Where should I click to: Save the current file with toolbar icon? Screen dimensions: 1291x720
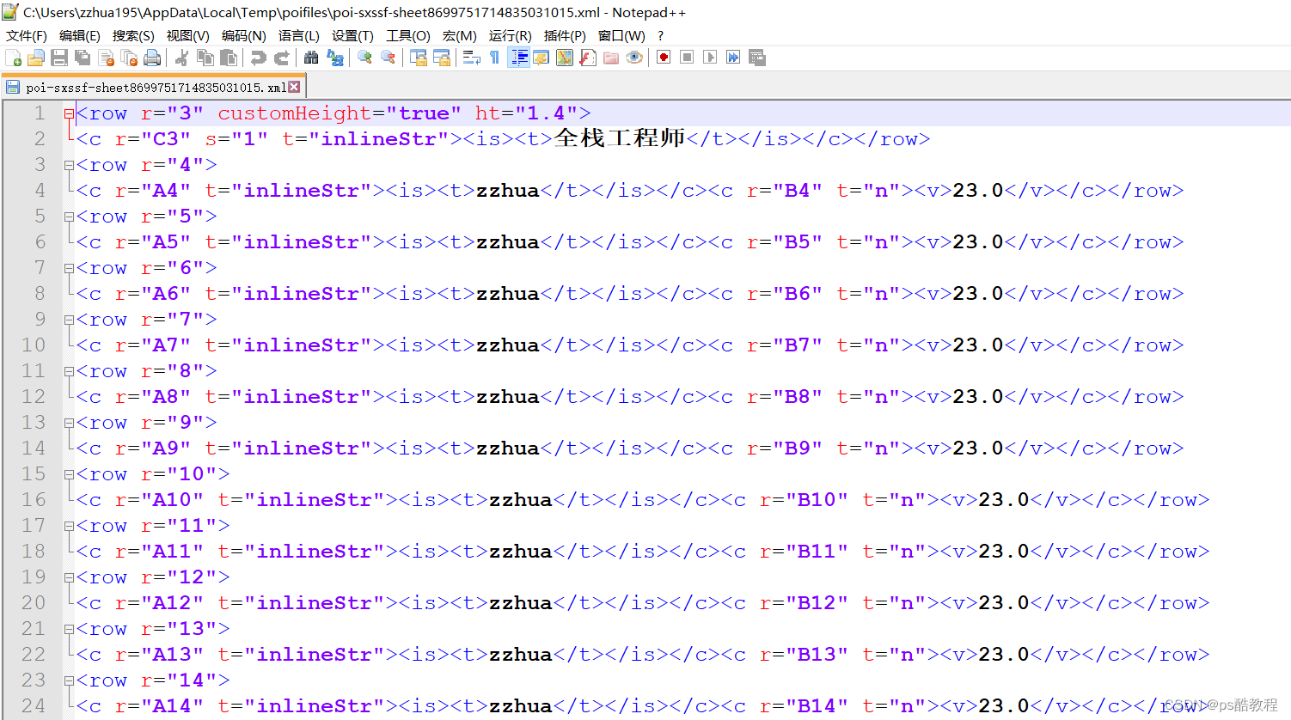[59, 58]
